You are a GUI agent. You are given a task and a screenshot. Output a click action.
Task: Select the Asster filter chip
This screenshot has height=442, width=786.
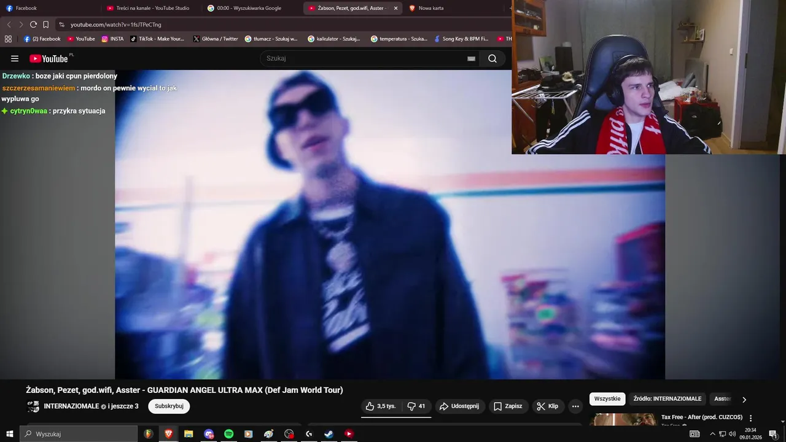pyautogui.click(x=723, y=399)
